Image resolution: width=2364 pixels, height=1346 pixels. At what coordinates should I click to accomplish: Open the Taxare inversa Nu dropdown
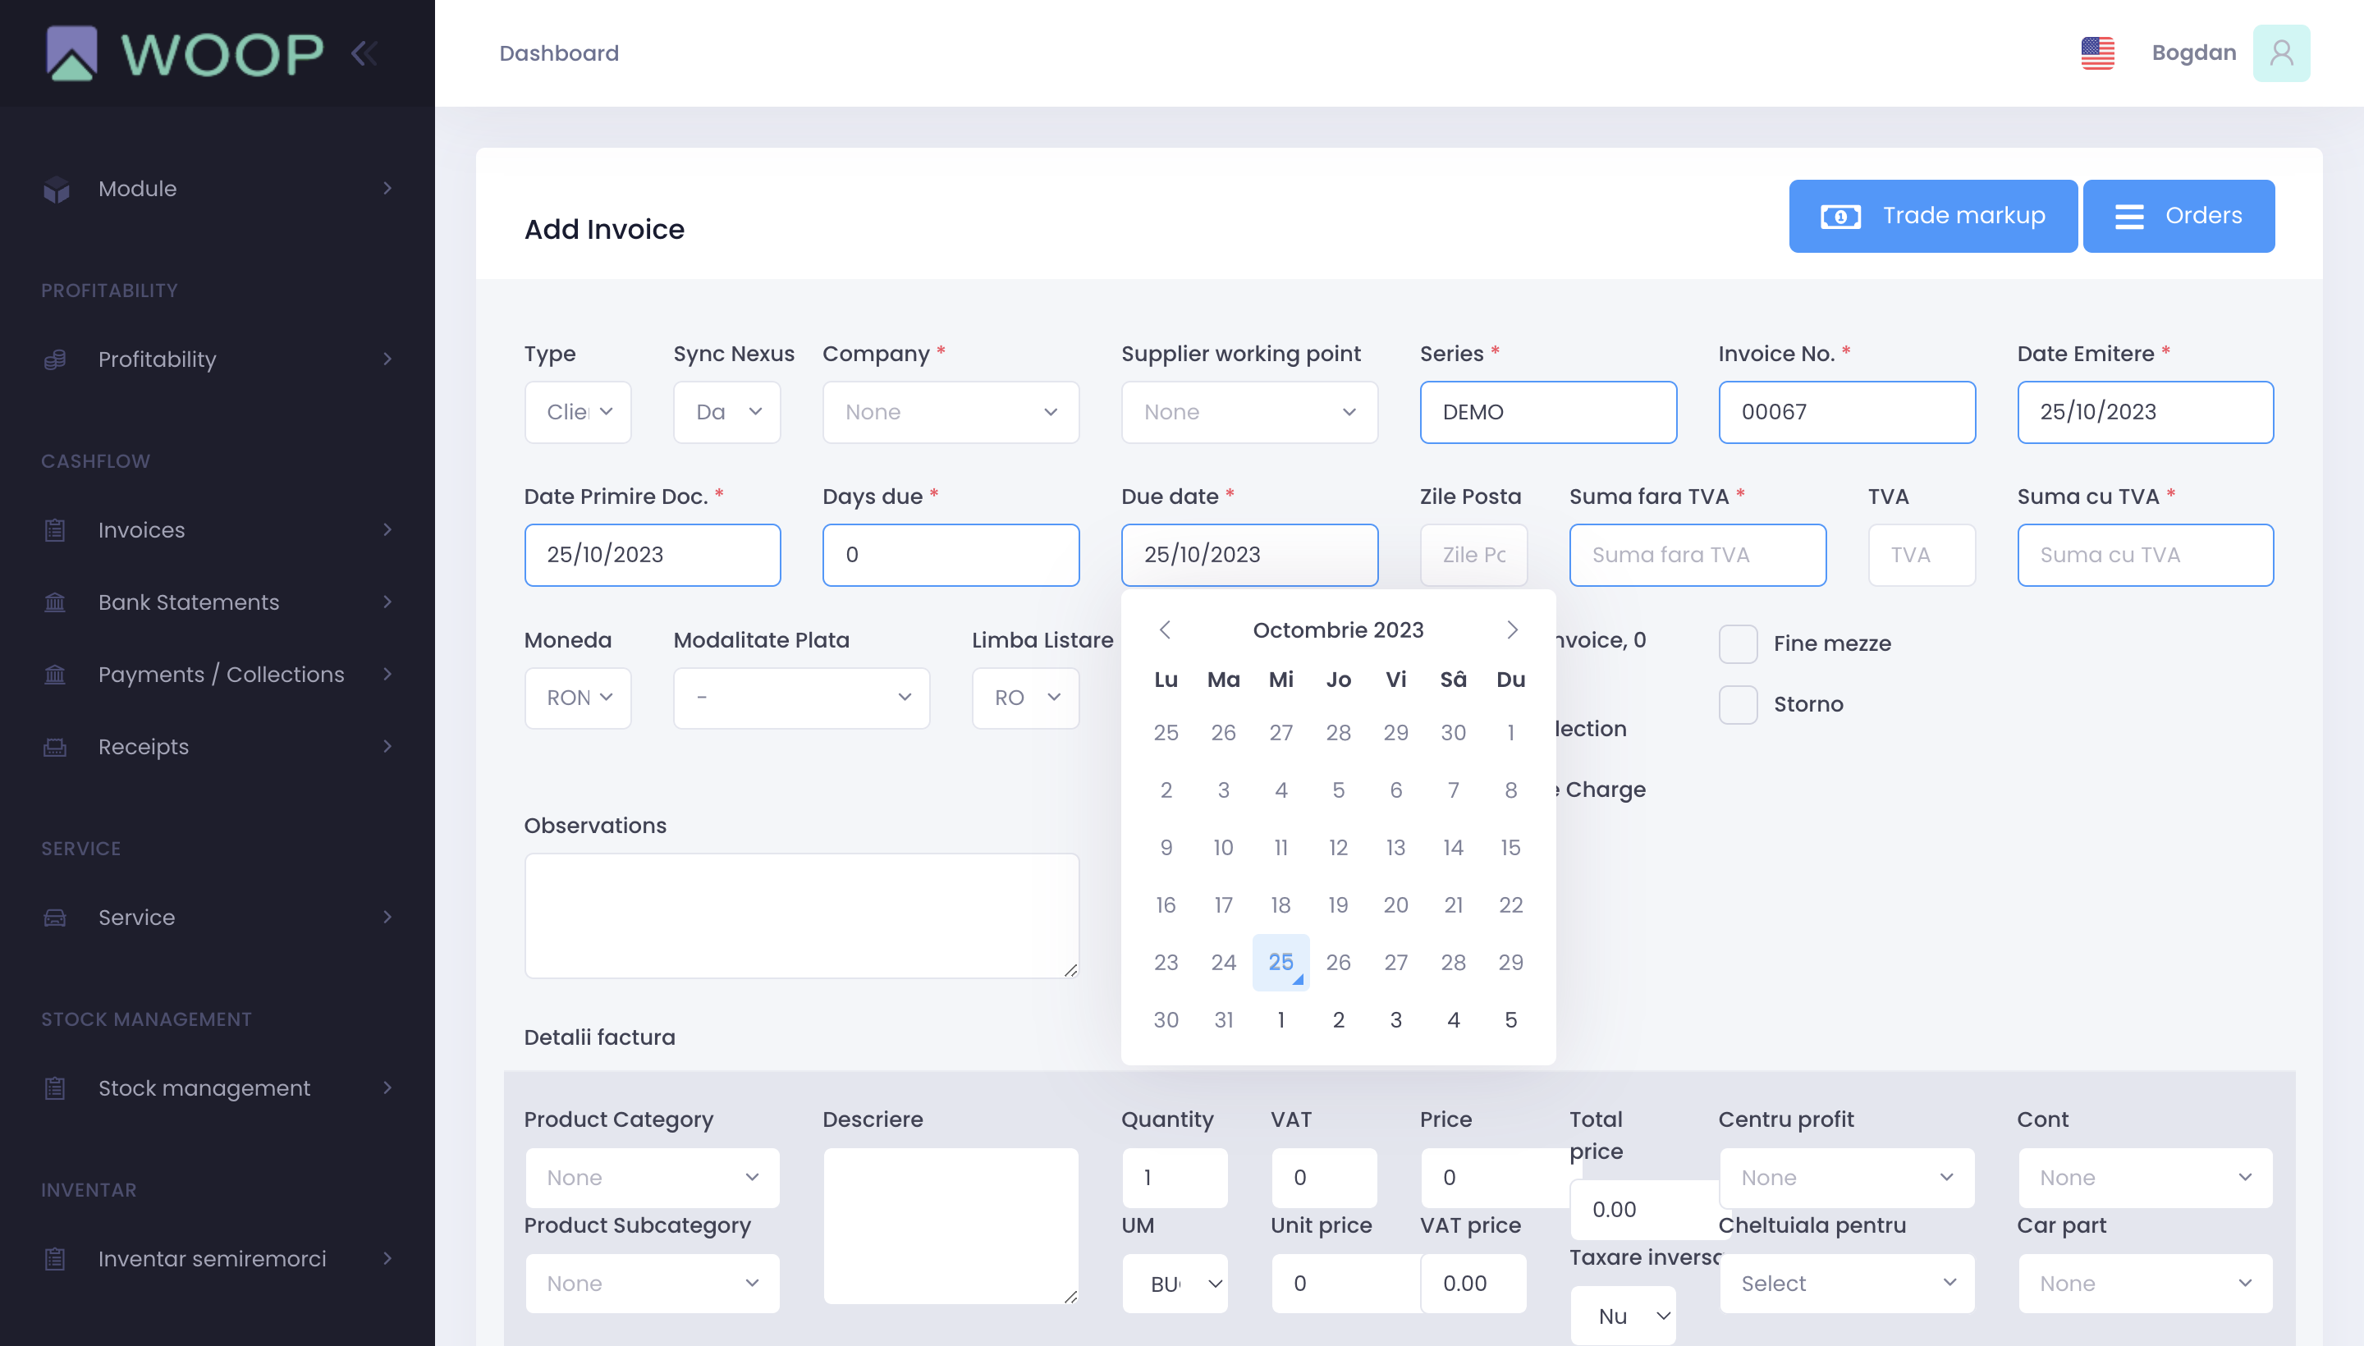click(1623, 1316)
